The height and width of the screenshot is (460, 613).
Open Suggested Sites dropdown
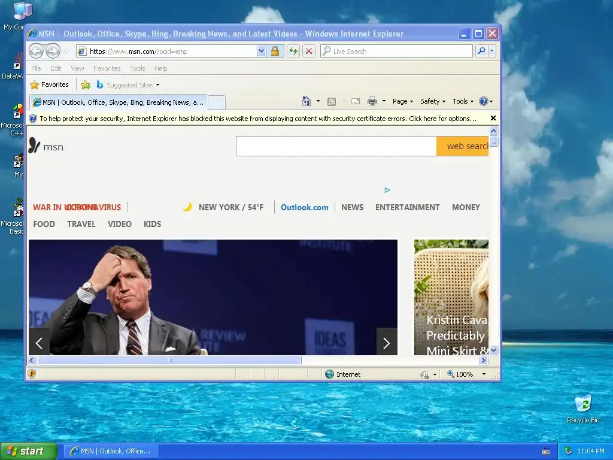(x=128, y=84)
